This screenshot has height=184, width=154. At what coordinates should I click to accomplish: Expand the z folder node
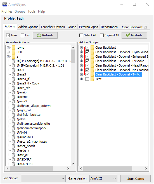(x=8, y=56)
